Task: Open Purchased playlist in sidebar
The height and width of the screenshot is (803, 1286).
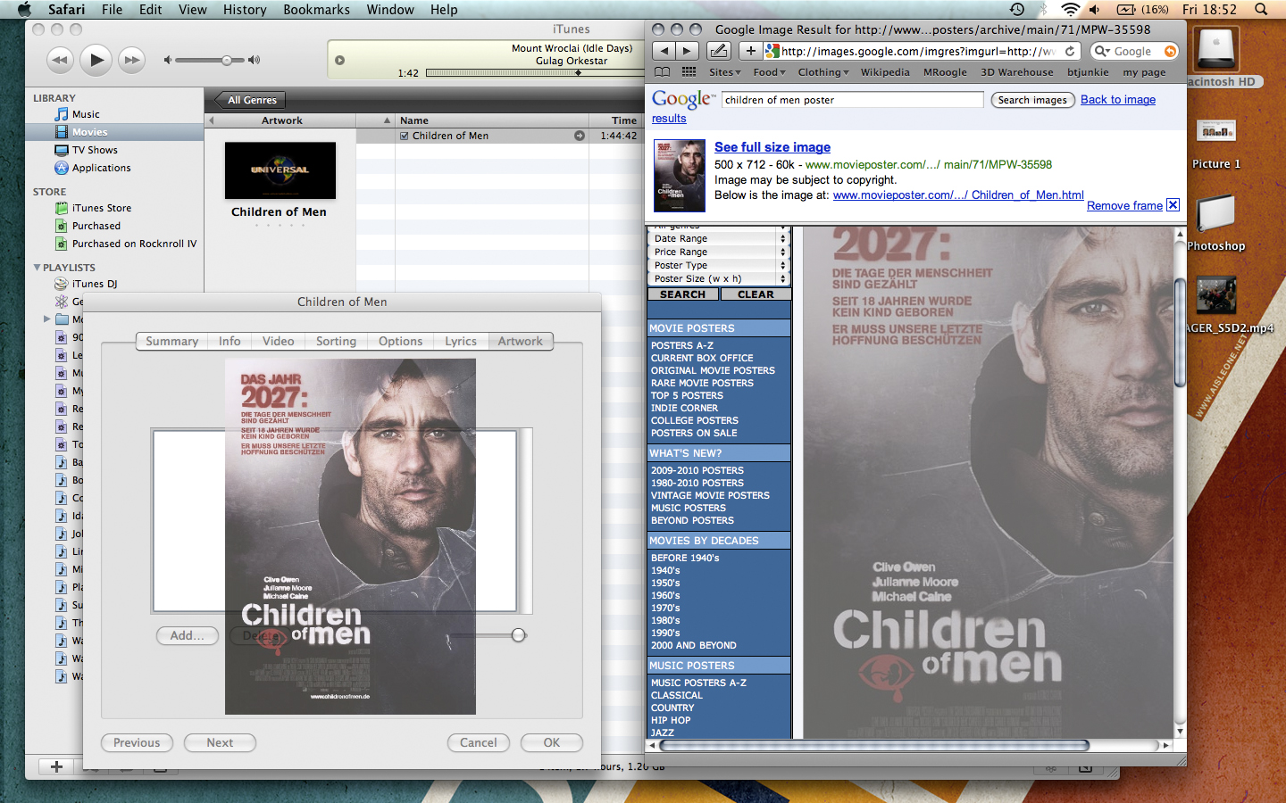Action: (x=96, y=226)
